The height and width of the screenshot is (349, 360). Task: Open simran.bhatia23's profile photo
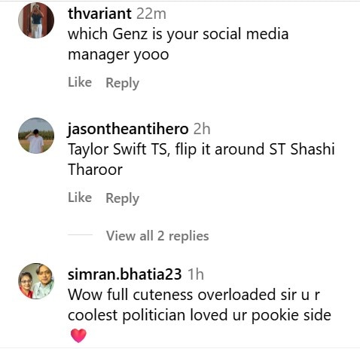pos(36,281)
